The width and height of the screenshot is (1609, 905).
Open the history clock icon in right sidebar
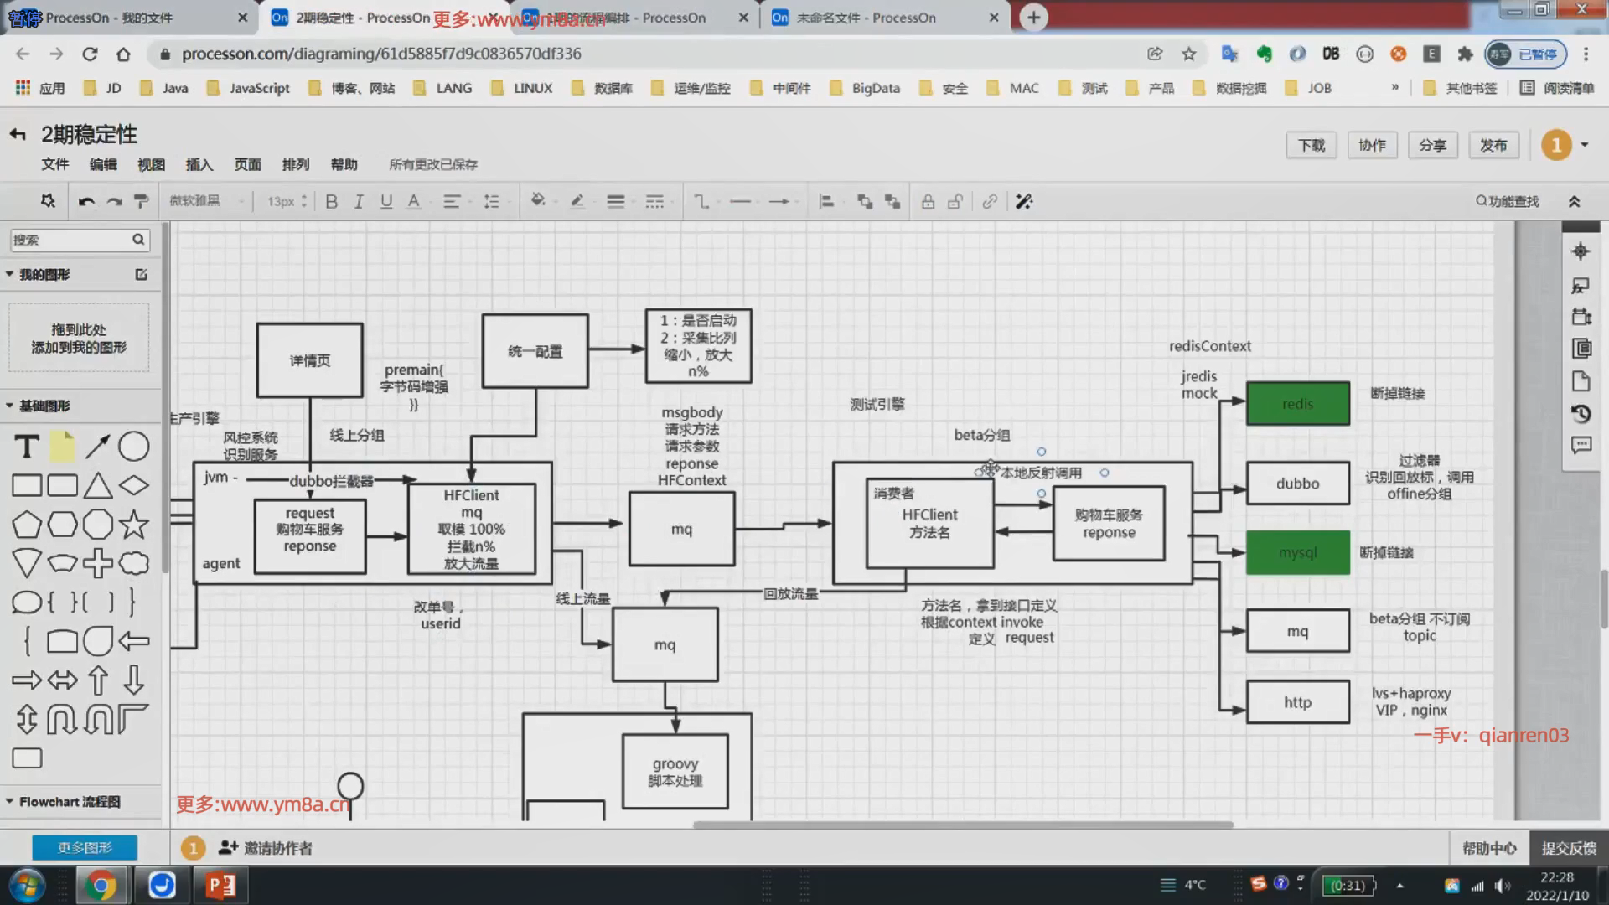point(1581,414)
